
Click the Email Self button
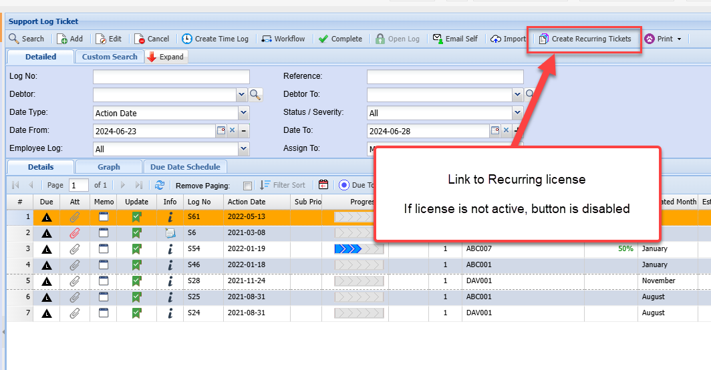455,39
